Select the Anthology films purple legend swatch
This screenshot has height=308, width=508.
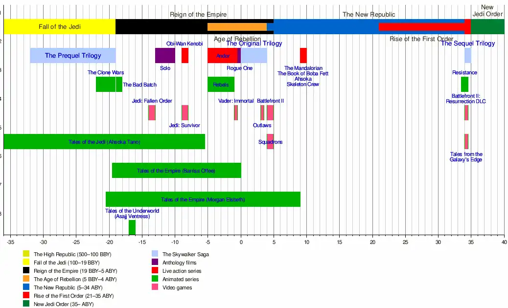pos(155,263)
